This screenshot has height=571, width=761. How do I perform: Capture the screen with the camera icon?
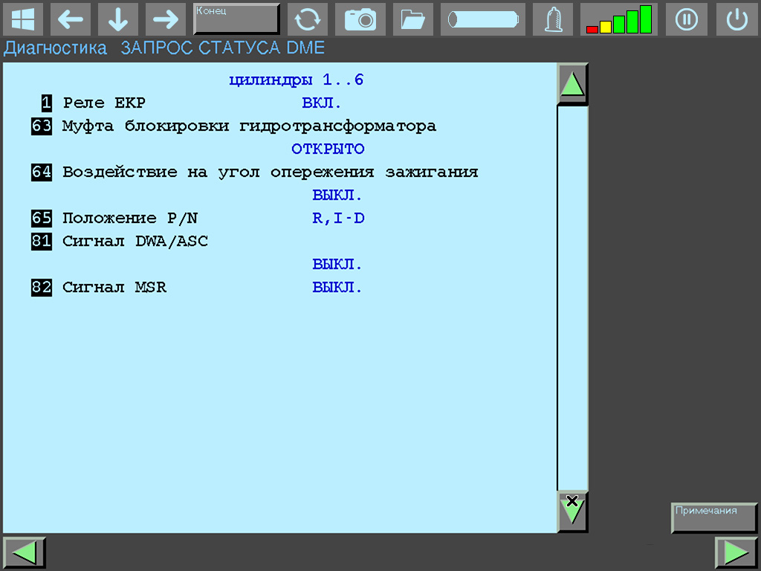coord(360,19)
